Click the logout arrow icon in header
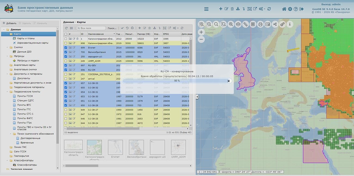Screen dimensions: 354x176 click(301, 9)
